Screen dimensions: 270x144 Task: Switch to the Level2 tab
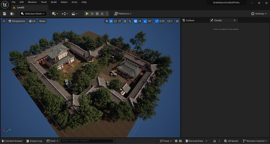pyautogui.click(x=21, y=7)
